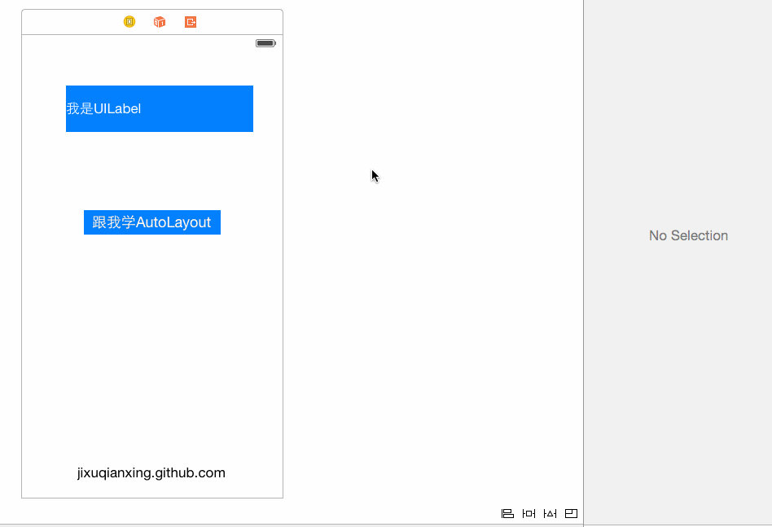Open the Pin constraints popover icon
This screenshot has height=527, width=772.
click(x=529, y=513)
